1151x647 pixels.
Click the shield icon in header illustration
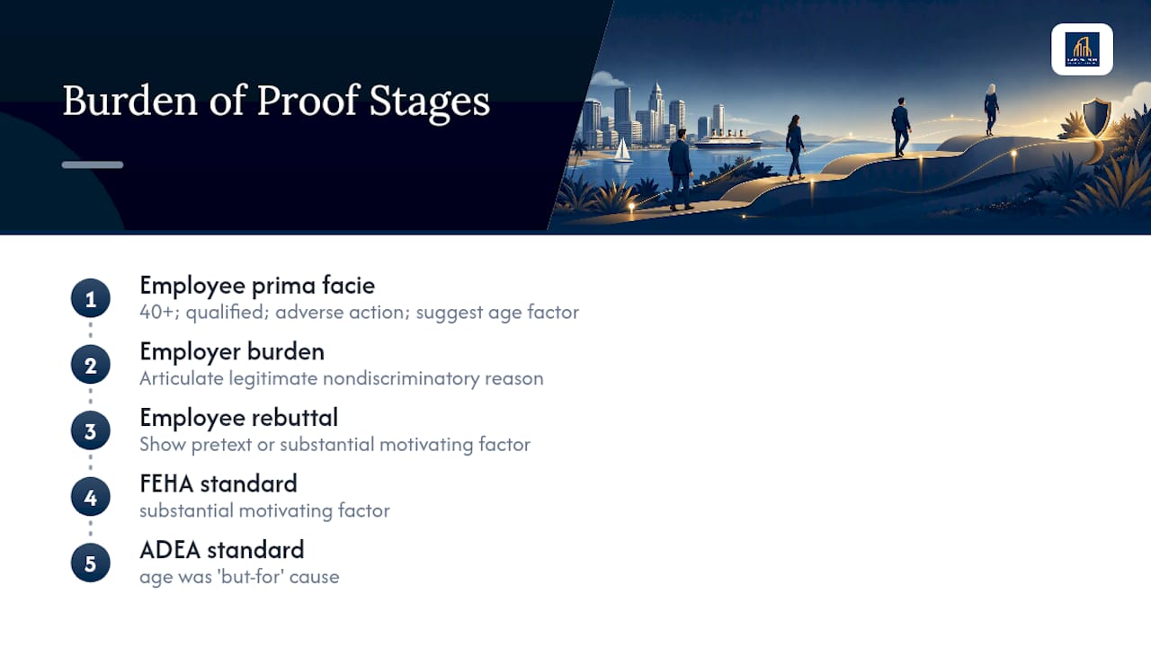(1095, 118)
